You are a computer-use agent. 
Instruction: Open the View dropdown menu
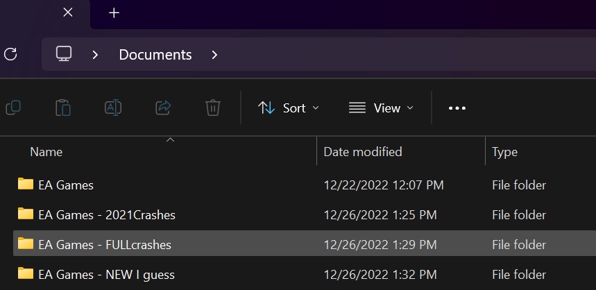coord(381,108)
